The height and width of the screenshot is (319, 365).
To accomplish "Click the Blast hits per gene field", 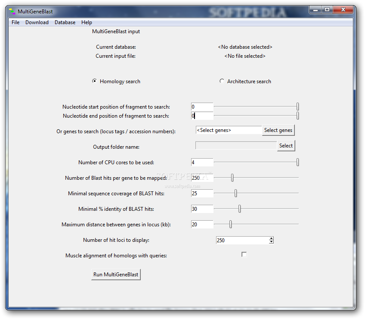I will coord(202,178).
